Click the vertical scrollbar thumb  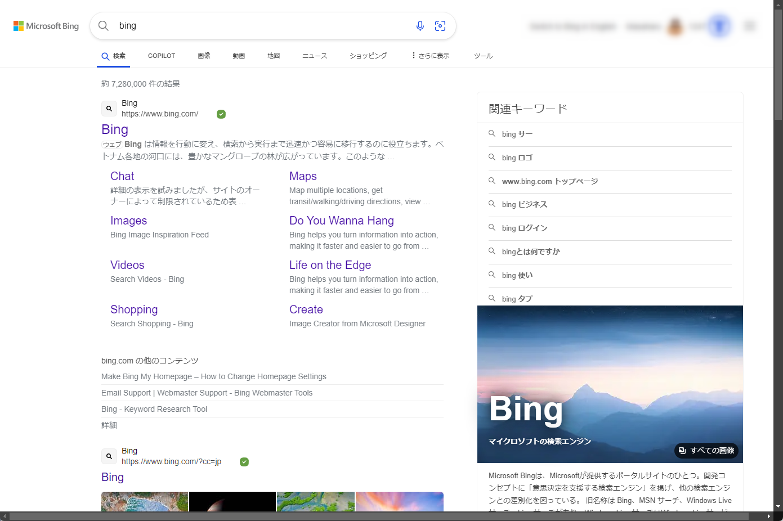(778, 65)
